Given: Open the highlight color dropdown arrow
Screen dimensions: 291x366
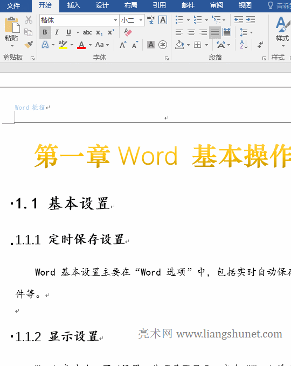Looking at the screenshot, I should [72, 45].
